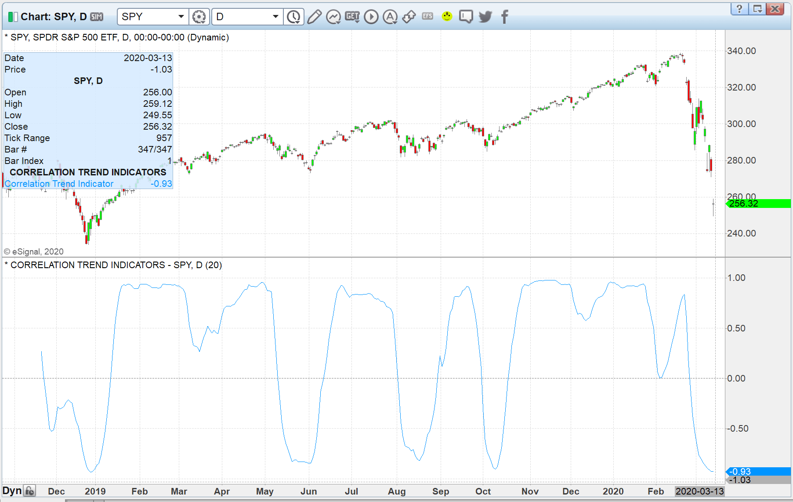Select the 2020-03-13 date cursor label

pos(699,491)
